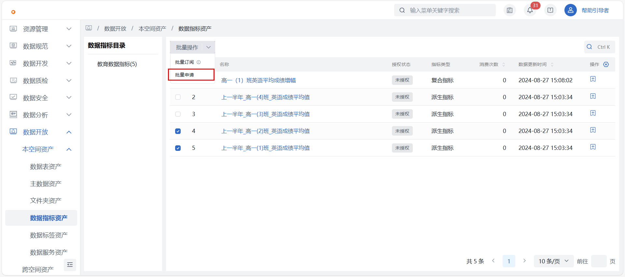Screen dimensions: 625x277
Task: Open 跨空间资产 in the sidebar
Action: 38,269
